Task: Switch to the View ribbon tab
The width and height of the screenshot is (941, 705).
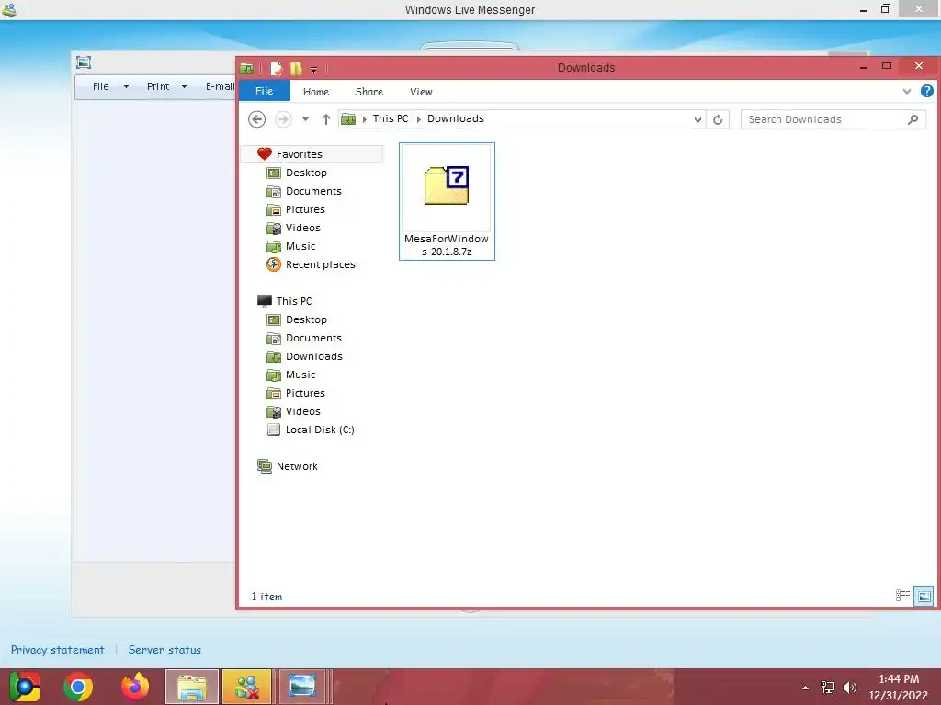Action: click(x=421, y=92)
